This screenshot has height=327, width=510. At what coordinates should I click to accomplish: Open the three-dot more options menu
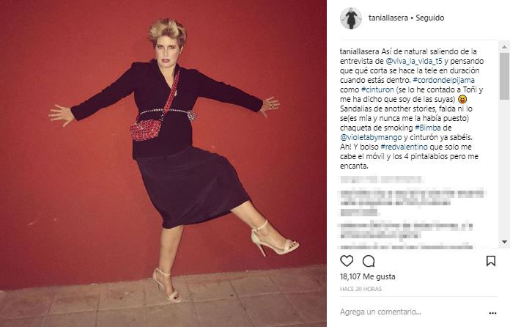tap(492, 313)
